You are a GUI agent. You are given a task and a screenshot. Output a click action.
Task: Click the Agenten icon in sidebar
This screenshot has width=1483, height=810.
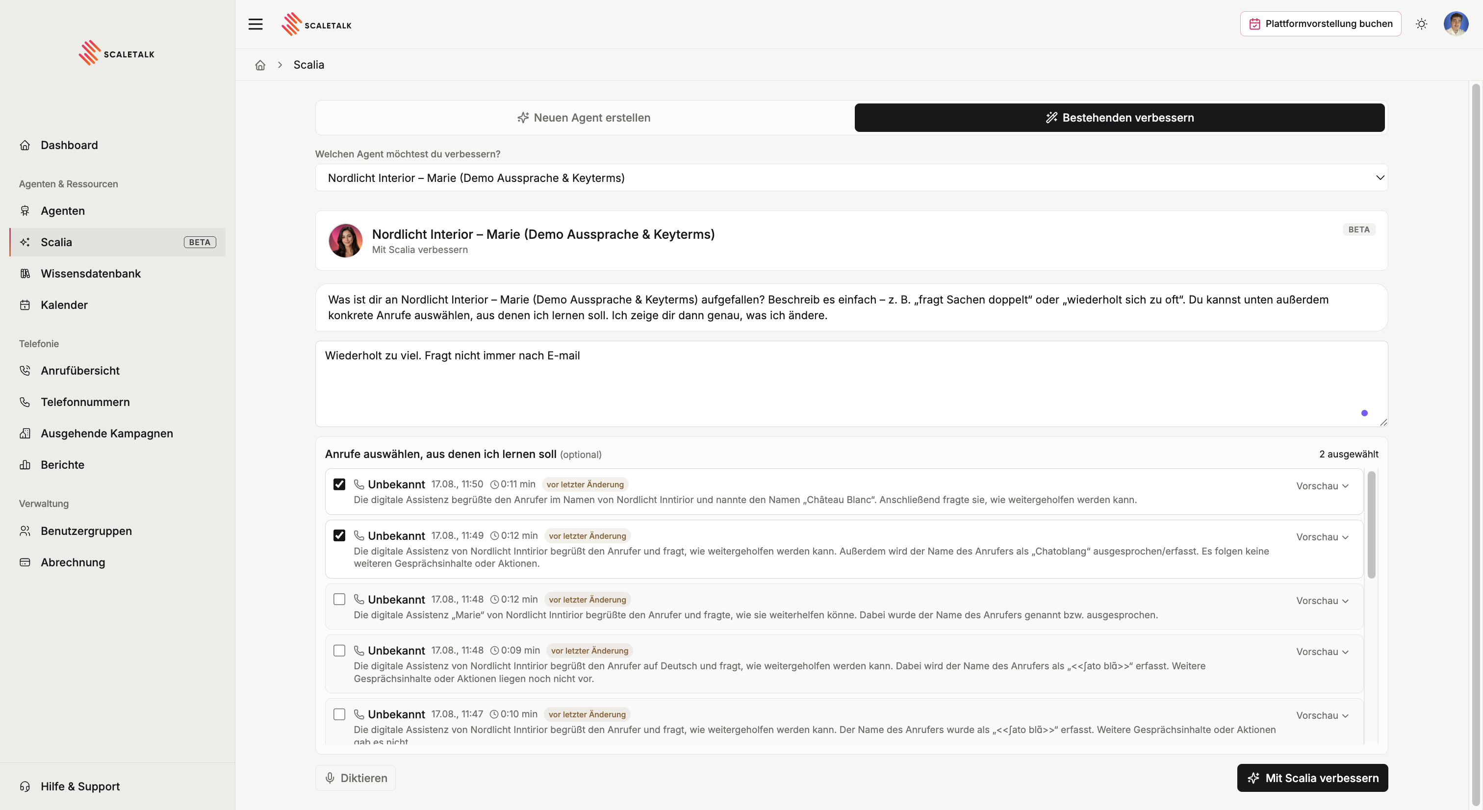click(x=25, y=211)
